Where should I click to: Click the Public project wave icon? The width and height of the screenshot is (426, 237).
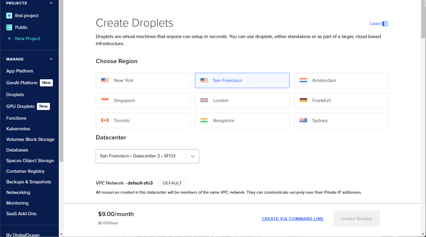pyautogui.click(x=9, y=27)
